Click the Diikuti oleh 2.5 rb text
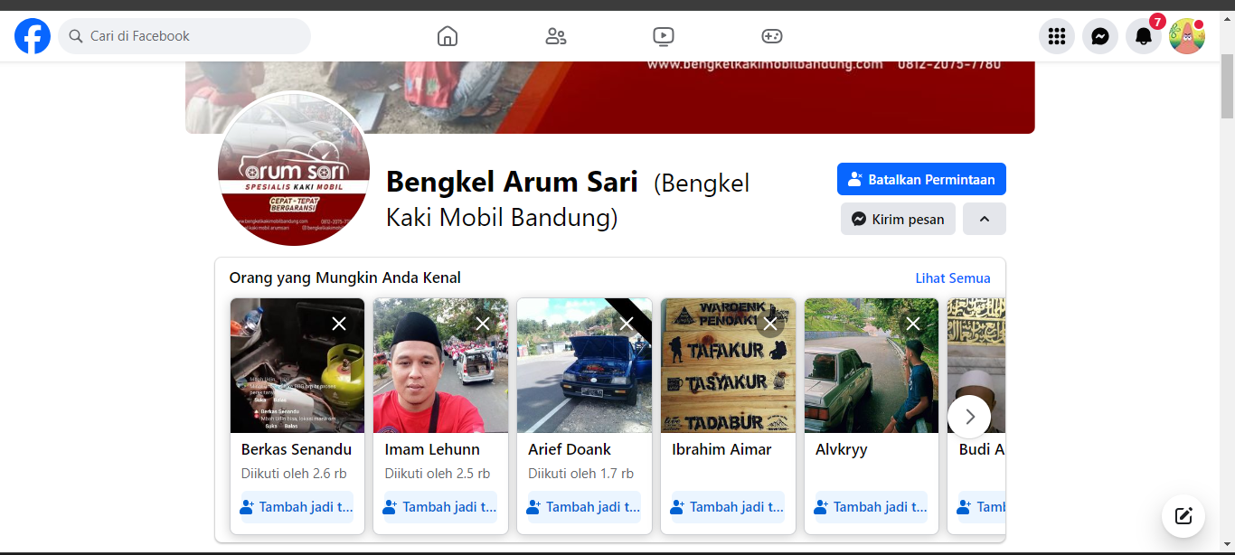This screenshot has height=555, width=1235. (438, 474)
